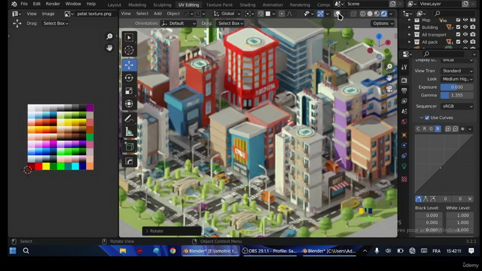Open the Texture properties tab
This screenshot has width=482, height=271.
point(404,179)
